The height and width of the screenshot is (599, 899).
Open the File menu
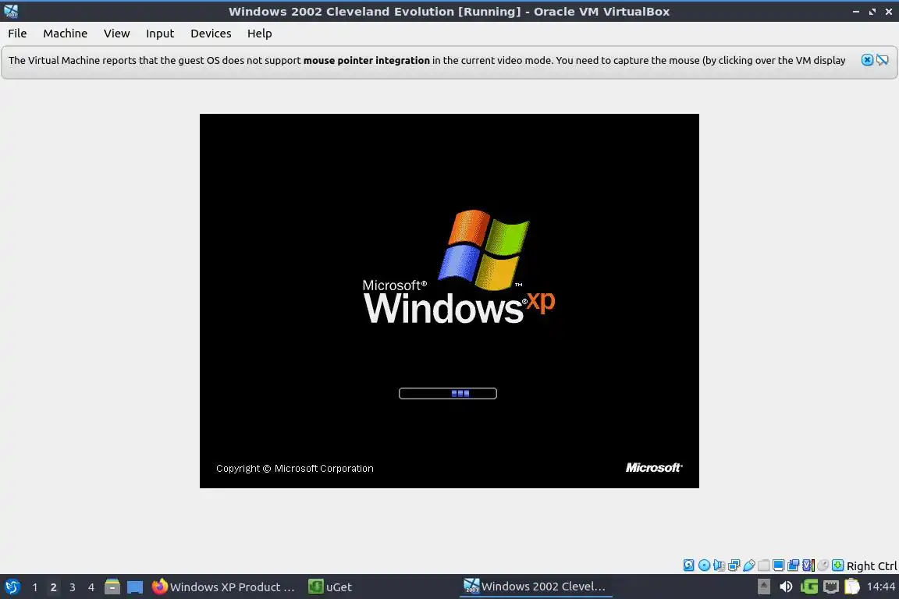click(x=17, y=34)
